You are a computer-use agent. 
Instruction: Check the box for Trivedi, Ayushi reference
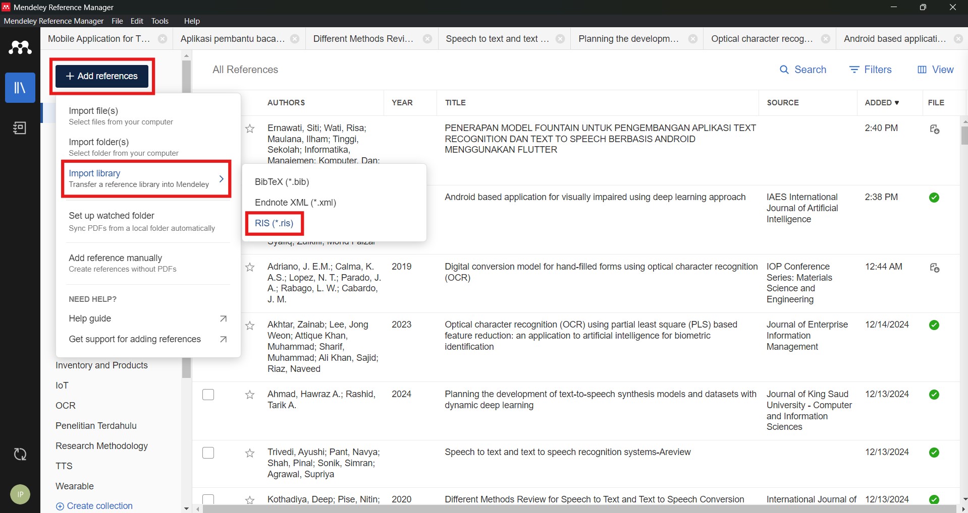(x=208, y=453)
